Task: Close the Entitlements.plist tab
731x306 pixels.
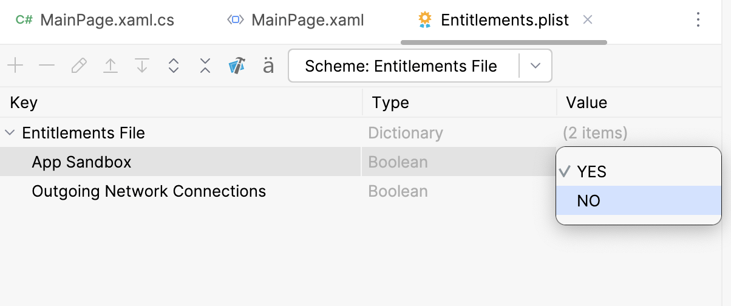Action: tap(588, 20)
